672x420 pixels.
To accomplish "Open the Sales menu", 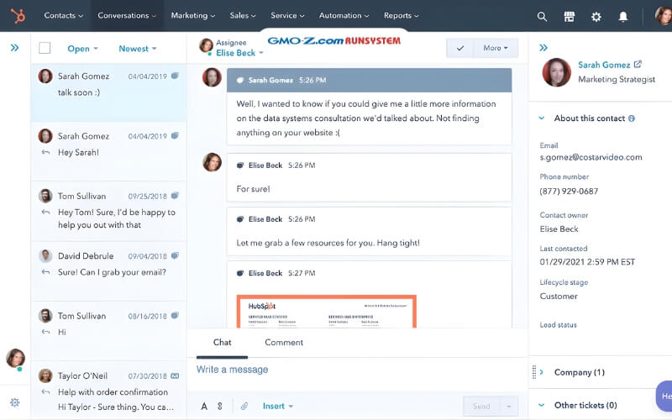I will (x=243, y=15).
